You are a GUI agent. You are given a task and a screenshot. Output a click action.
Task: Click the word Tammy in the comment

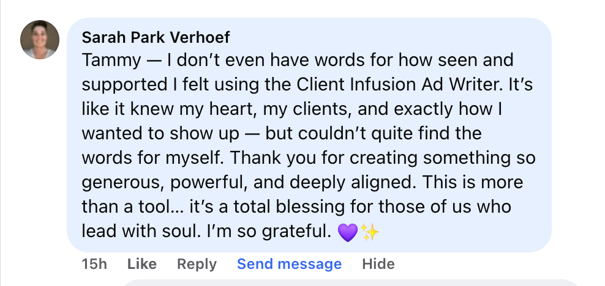pyautogui.click(x=111, y=61)
